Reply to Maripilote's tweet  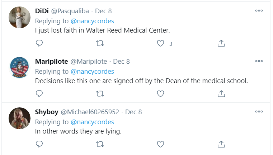click(39, 94)
